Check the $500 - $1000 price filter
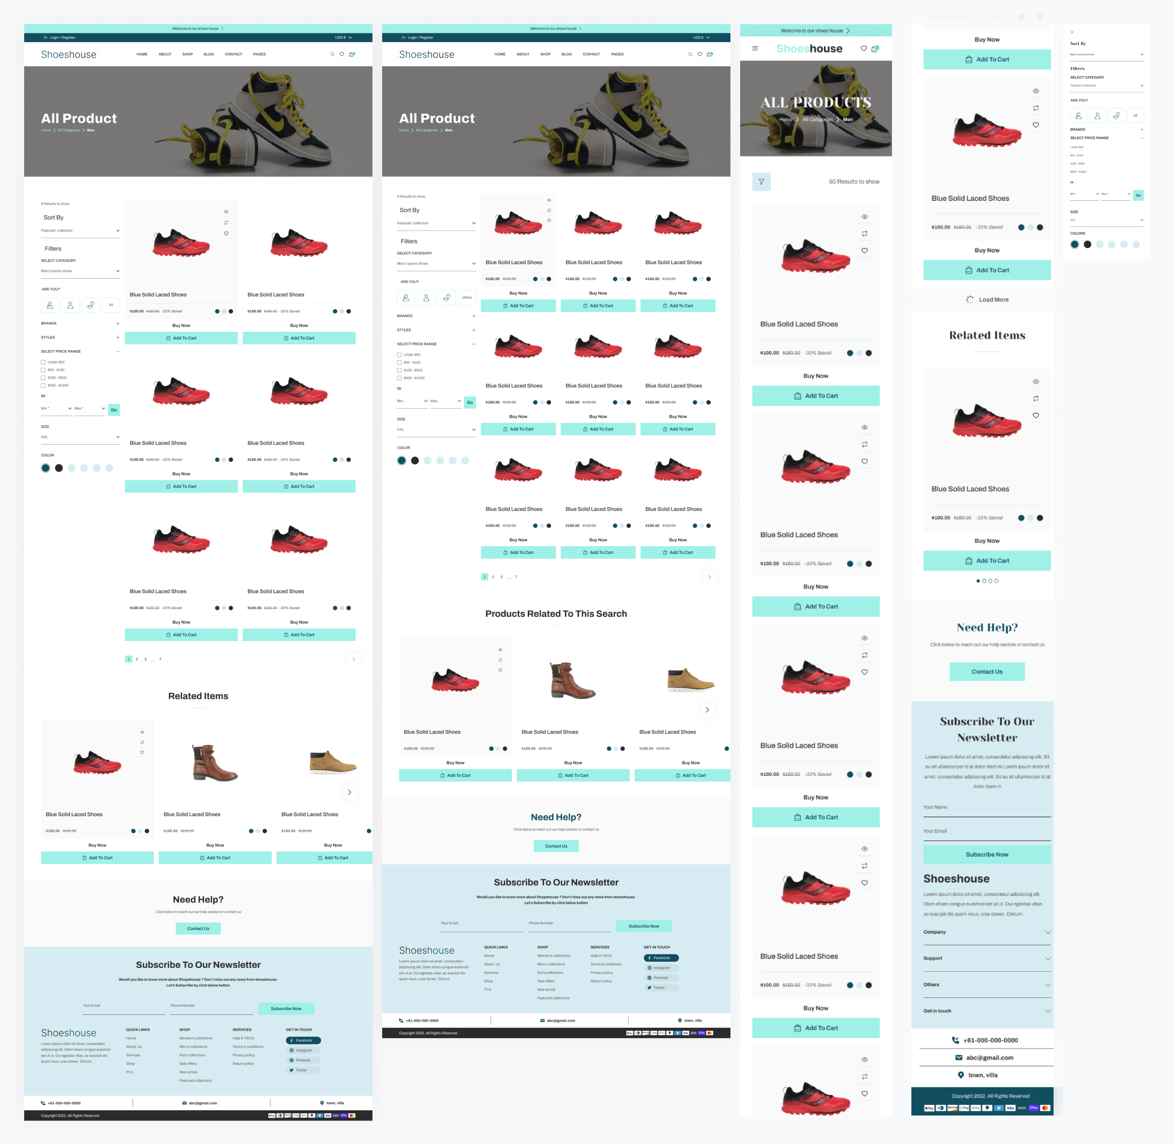The image size is (1175, 1145). pos(44,386)
